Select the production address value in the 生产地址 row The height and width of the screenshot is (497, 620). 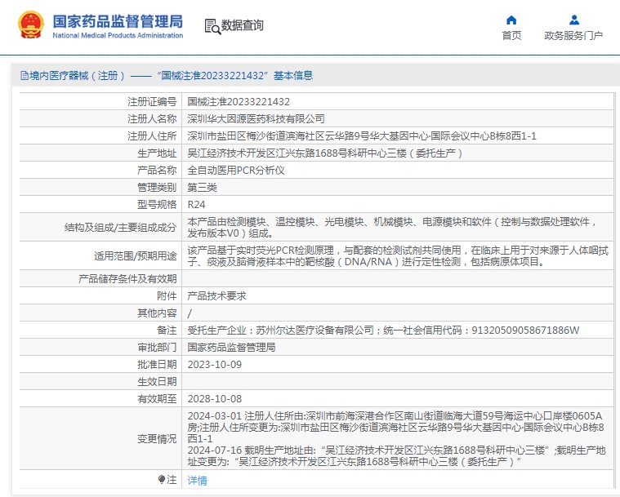coord(324,153)
